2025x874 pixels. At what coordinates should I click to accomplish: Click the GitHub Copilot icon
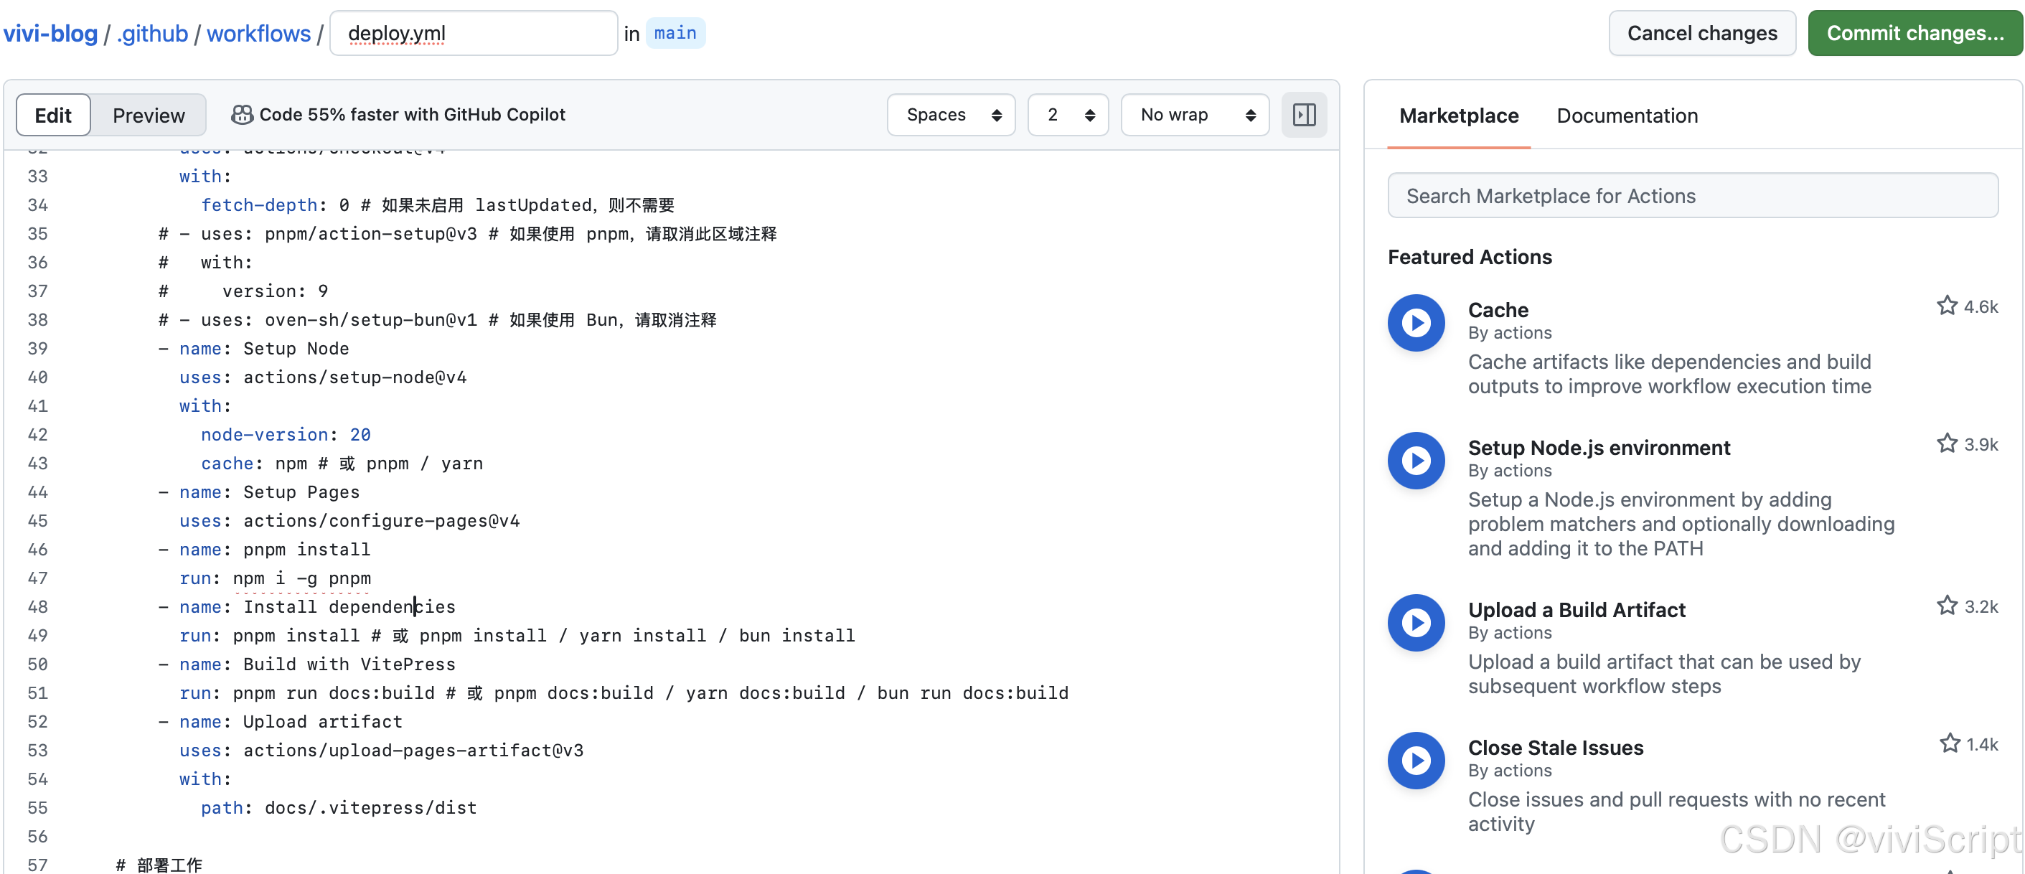coord(241,115)
